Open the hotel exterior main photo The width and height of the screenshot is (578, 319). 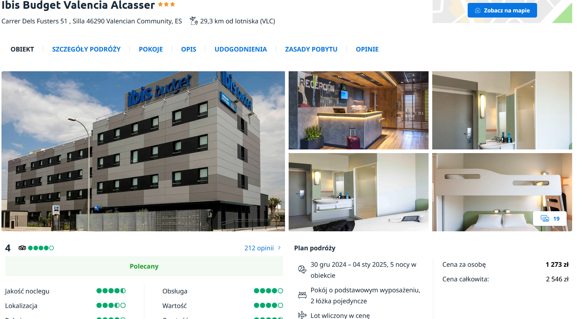point(143,151)
